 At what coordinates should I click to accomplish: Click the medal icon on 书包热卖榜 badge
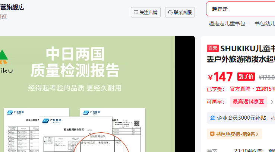[212, 134]
